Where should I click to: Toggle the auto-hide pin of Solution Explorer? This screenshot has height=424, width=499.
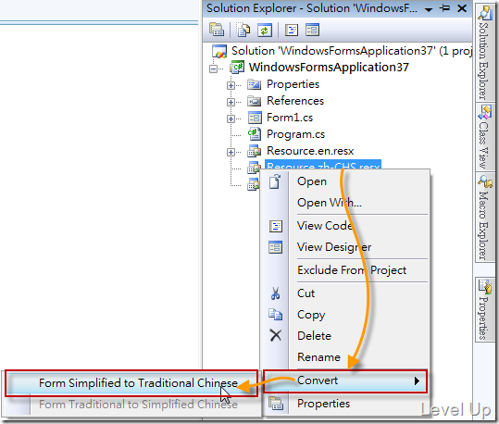click(445, 8)
